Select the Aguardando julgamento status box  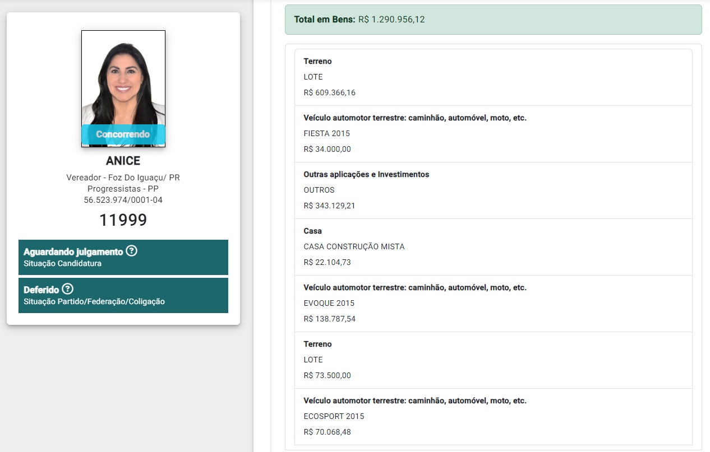tap(123, 257)
